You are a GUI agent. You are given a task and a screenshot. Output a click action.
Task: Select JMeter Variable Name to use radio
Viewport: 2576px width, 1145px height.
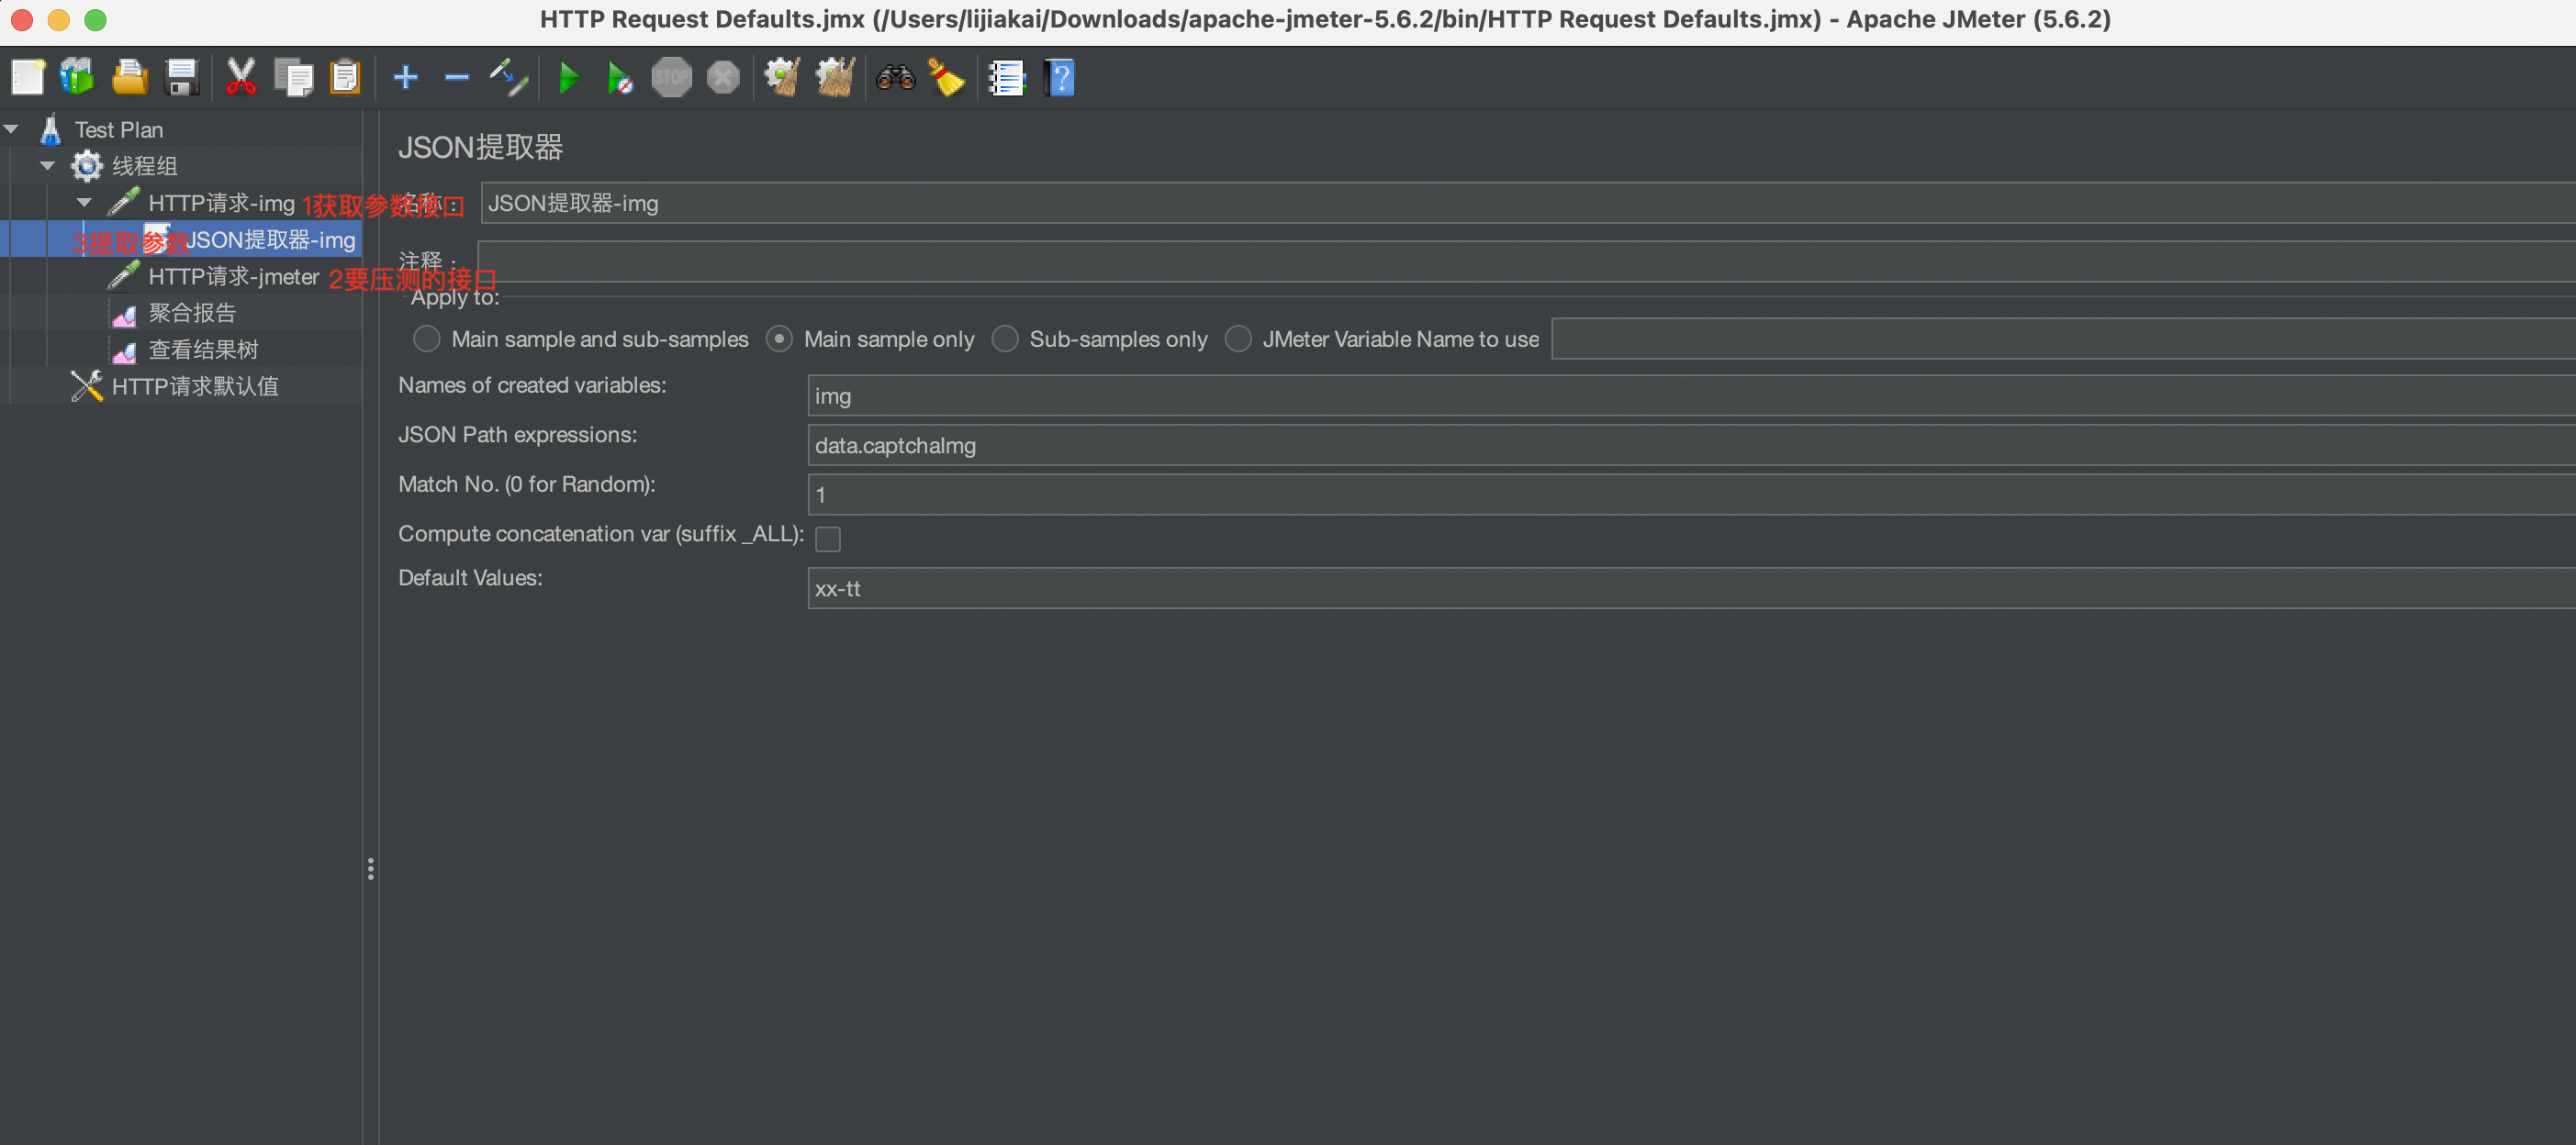[1238, 339]
